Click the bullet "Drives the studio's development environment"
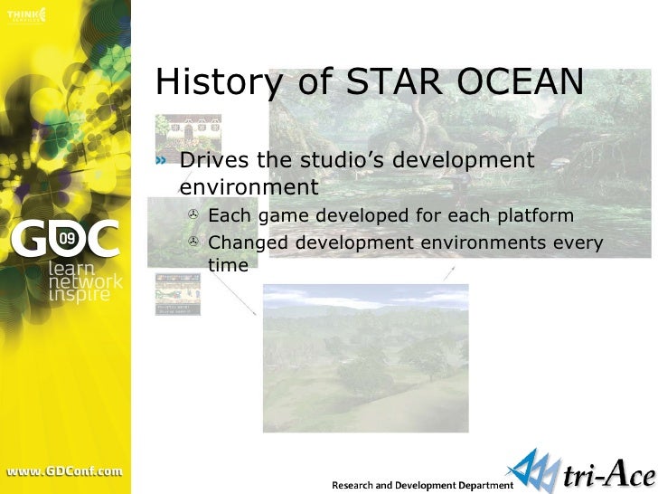 tap(357, 173)
